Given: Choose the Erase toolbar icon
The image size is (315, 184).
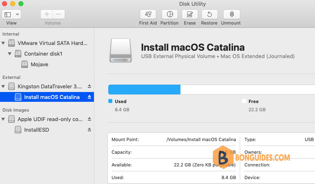Looking at the screenshot, I should (189, 14).
